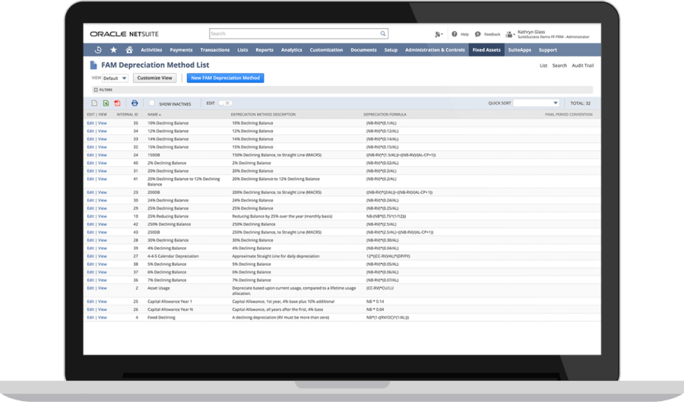Click View for Capital Allowance Year N

tap(102, 309)
